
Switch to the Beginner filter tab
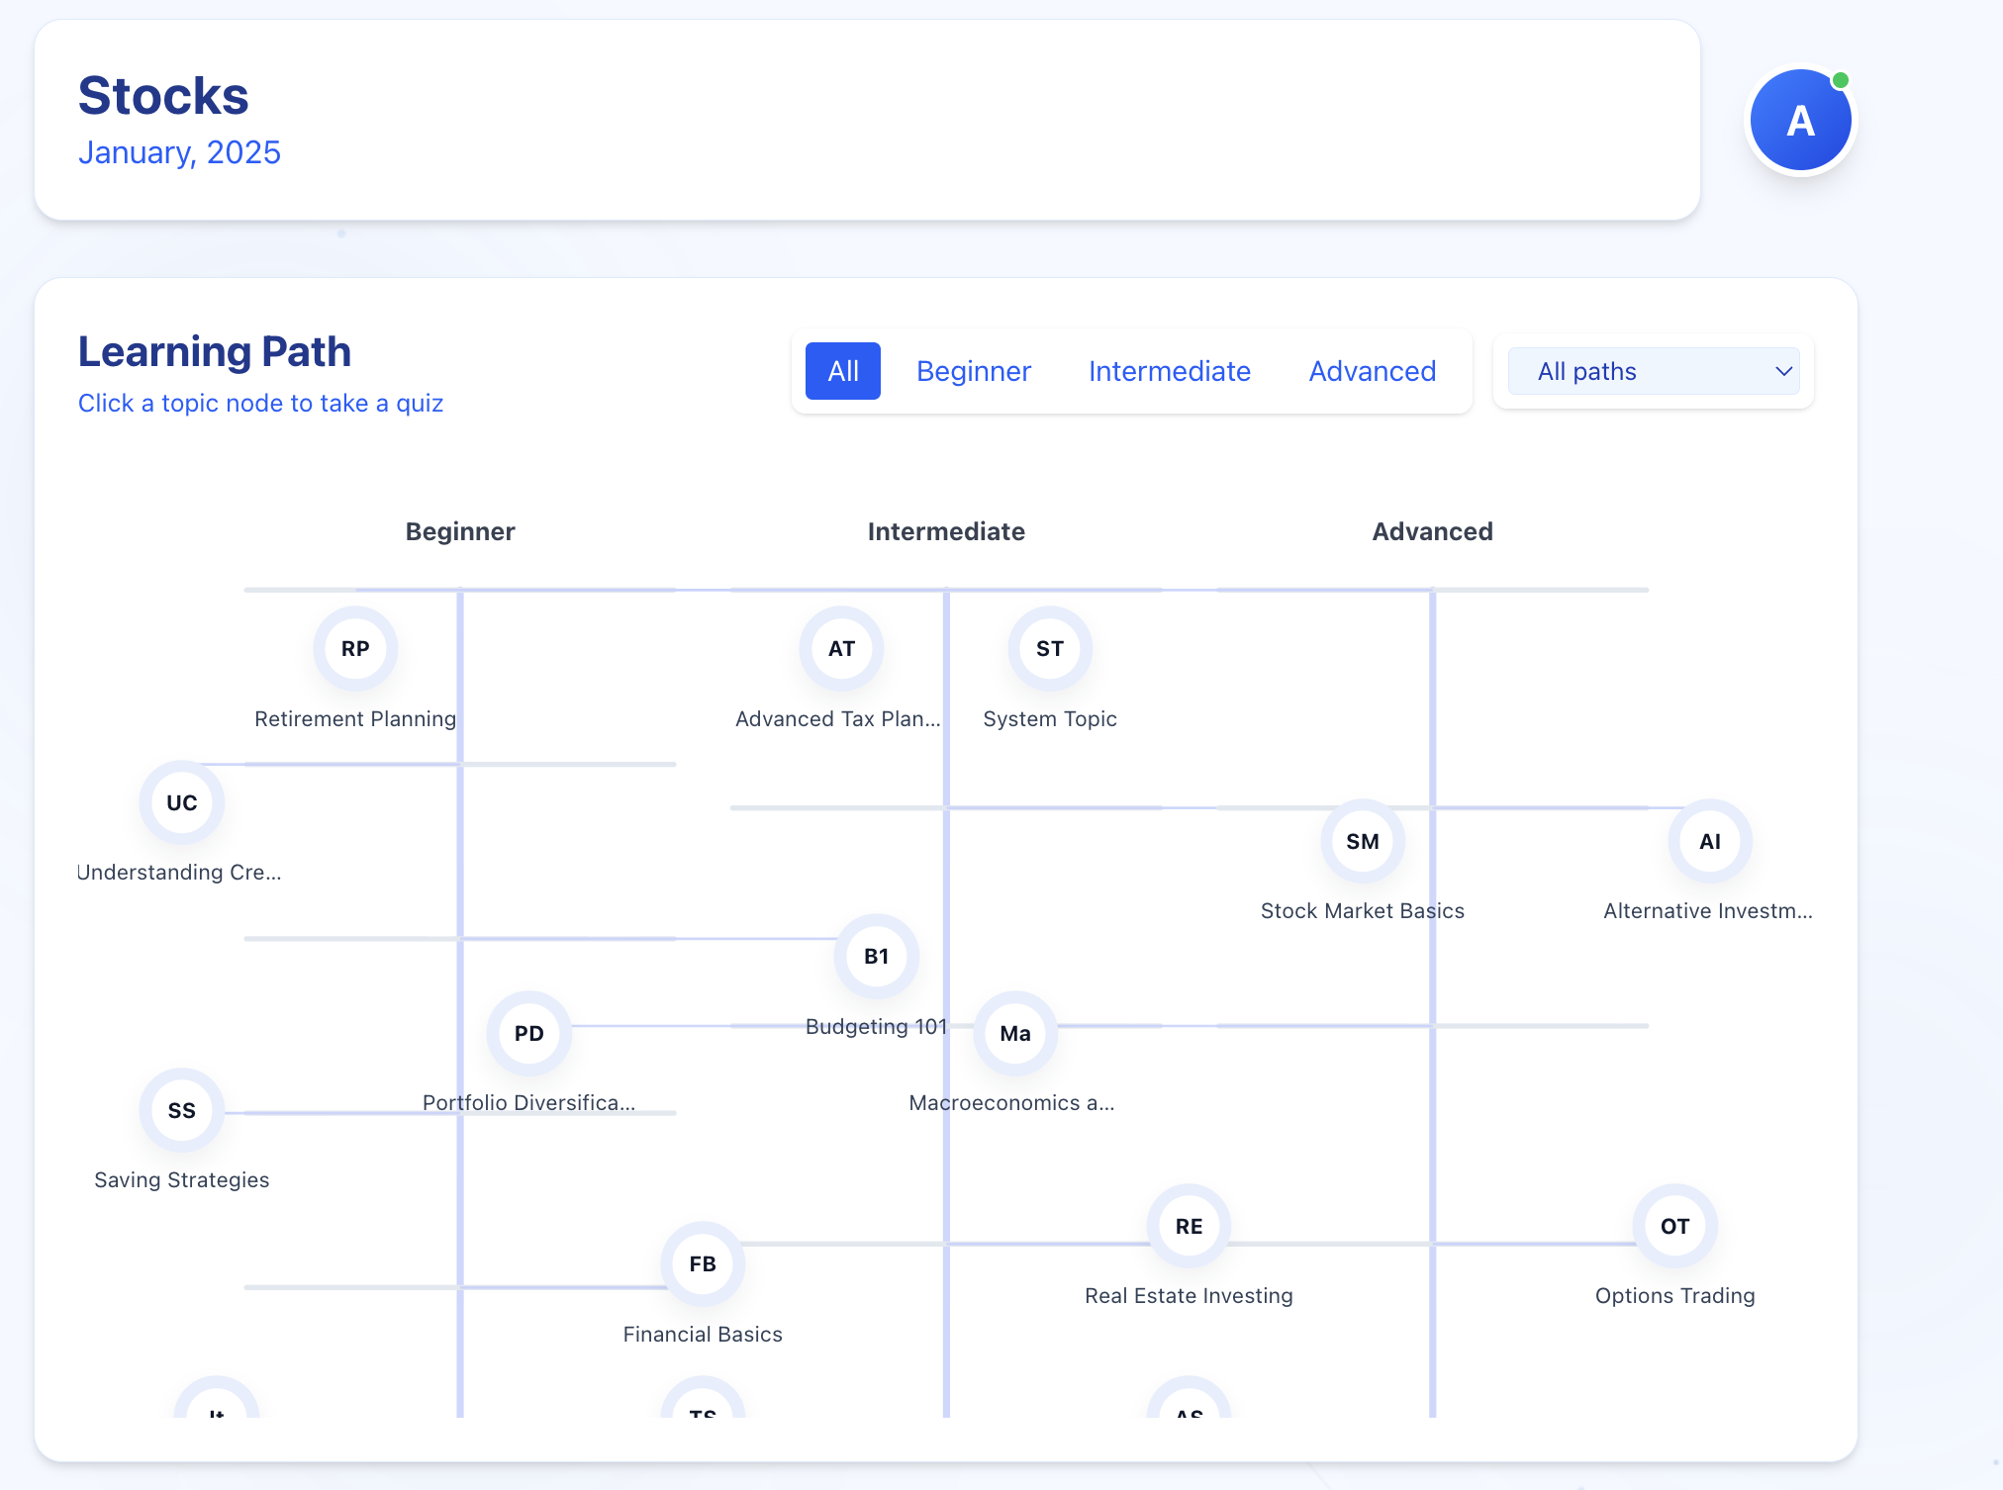[x=973, y=371]
